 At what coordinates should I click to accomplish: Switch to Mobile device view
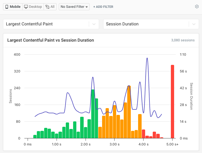coord(13,7)
